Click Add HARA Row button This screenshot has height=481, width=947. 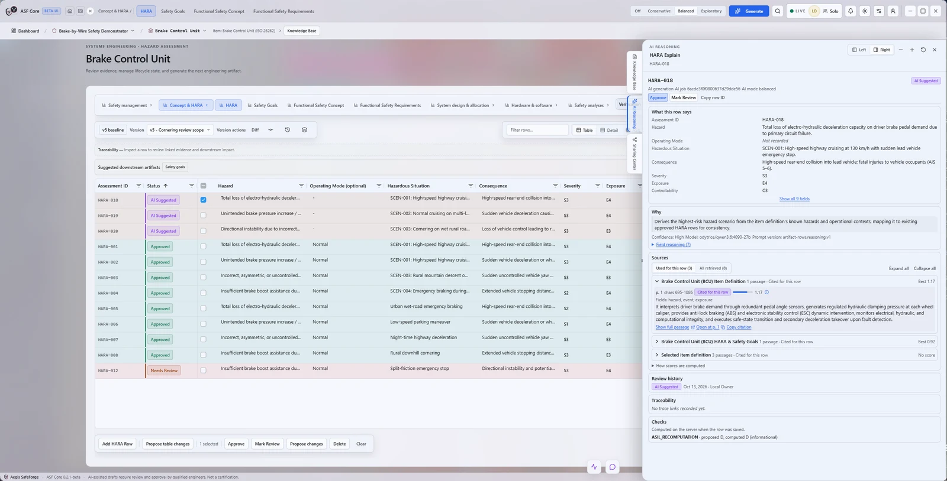pos(117,444)
